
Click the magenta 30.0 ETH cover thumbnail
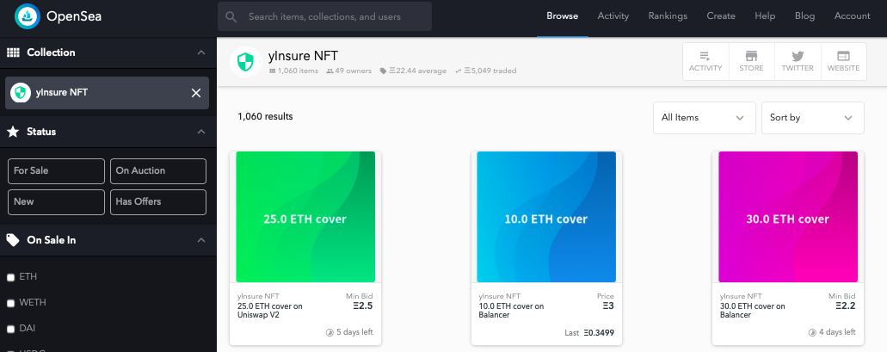[x=788, y=217]
